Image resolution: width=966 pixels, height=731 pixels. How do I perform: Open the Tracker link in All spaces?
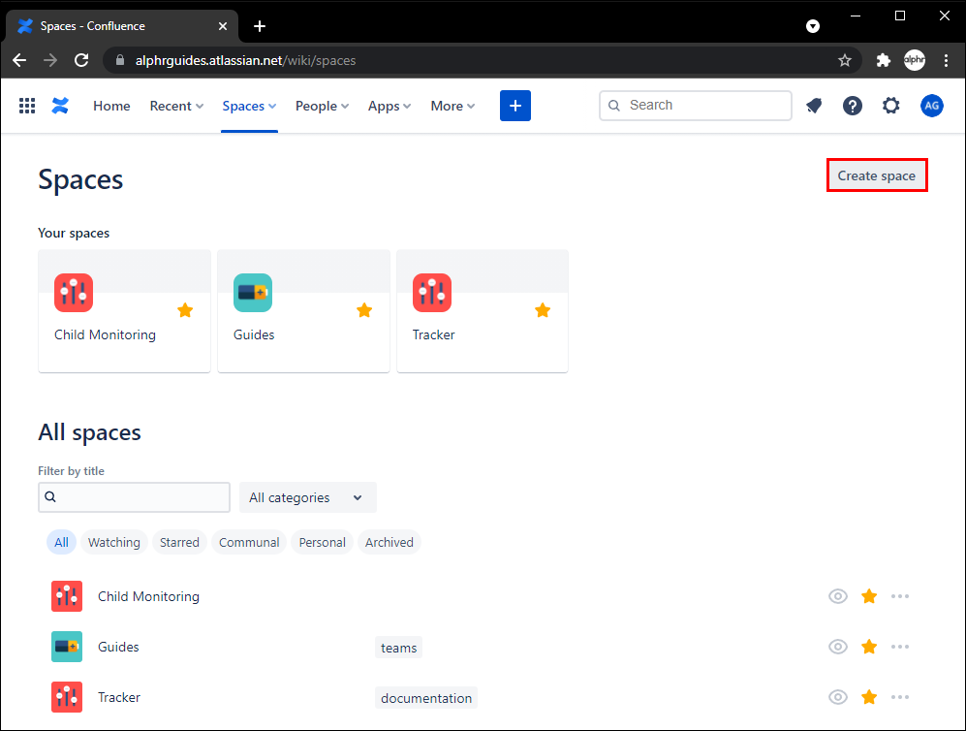pyautogui.click(x=119, y=698)
